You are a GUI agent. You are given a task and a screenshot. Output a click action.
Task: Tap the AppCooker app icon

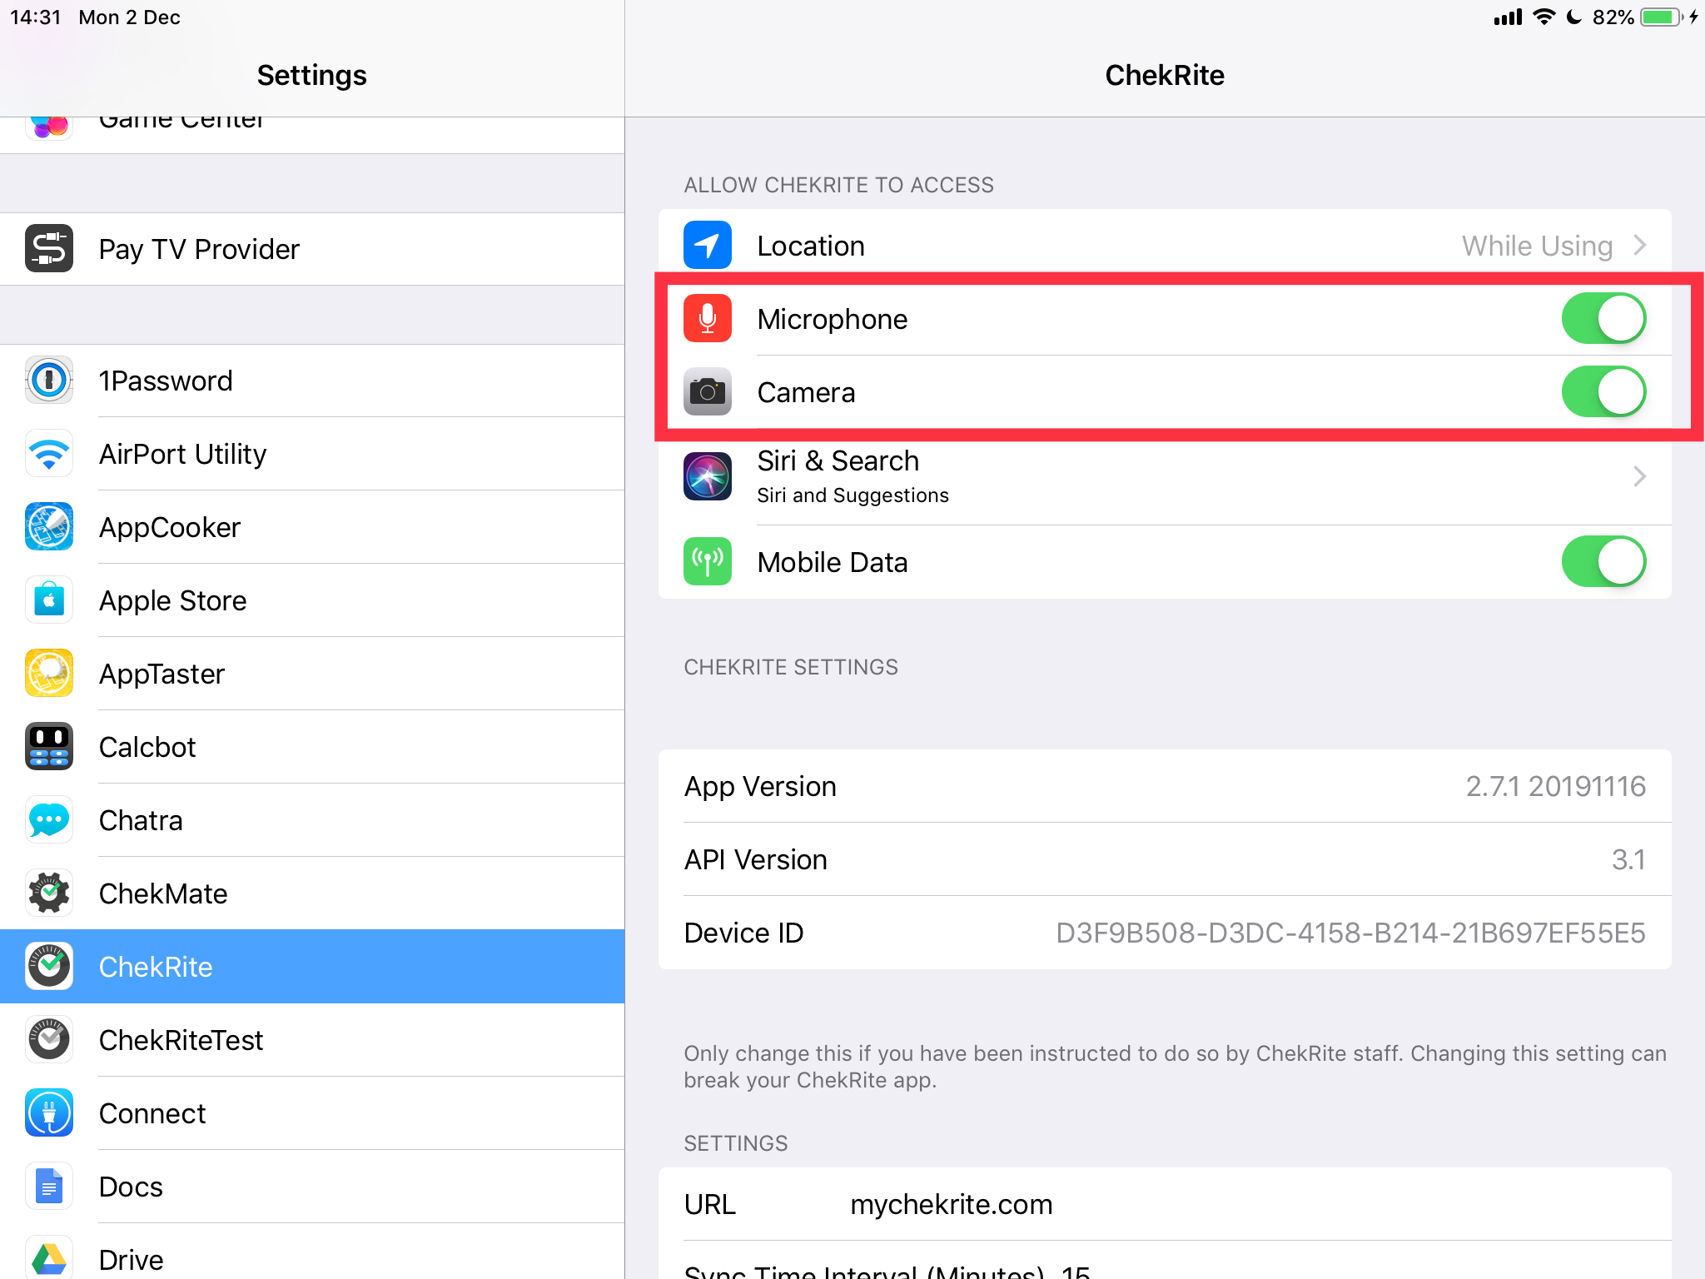(x=49, y=526)
